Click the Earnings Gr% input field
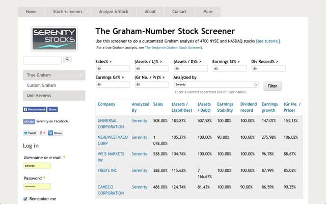 113,84
